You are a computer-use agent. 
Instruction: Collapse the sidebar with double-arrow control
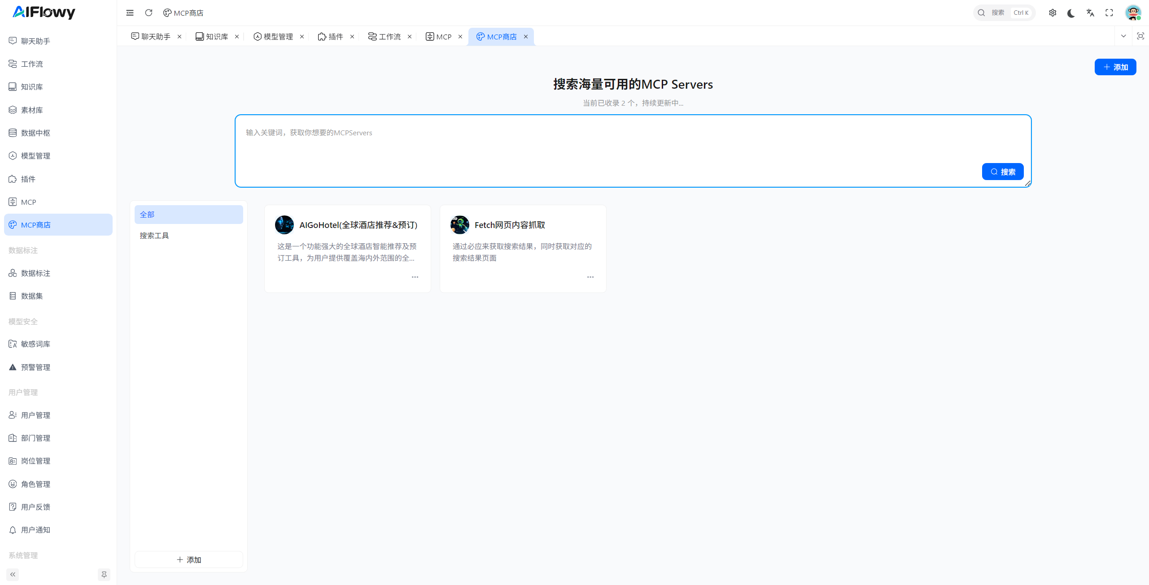tap(13, 574)
